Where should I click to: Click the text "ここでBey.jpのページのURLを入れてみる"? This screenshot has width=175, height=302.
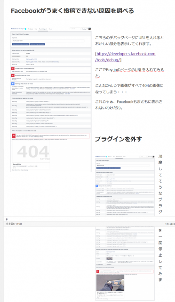click(x=129, y=70)
